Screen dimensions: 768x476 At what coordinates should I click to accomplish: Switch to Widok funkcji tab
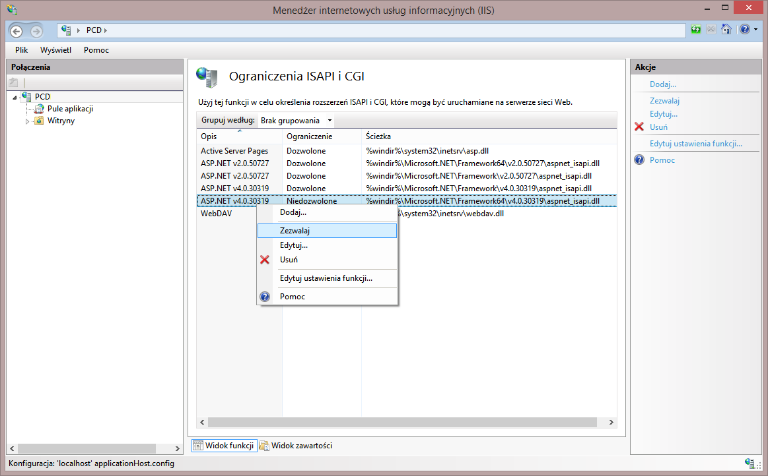pyautogui.click(x=225, y=445)
